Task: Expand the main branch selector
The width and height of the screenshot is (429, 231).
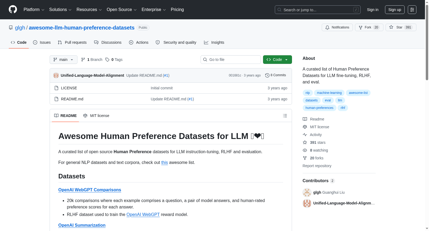Action: point(64,60)
